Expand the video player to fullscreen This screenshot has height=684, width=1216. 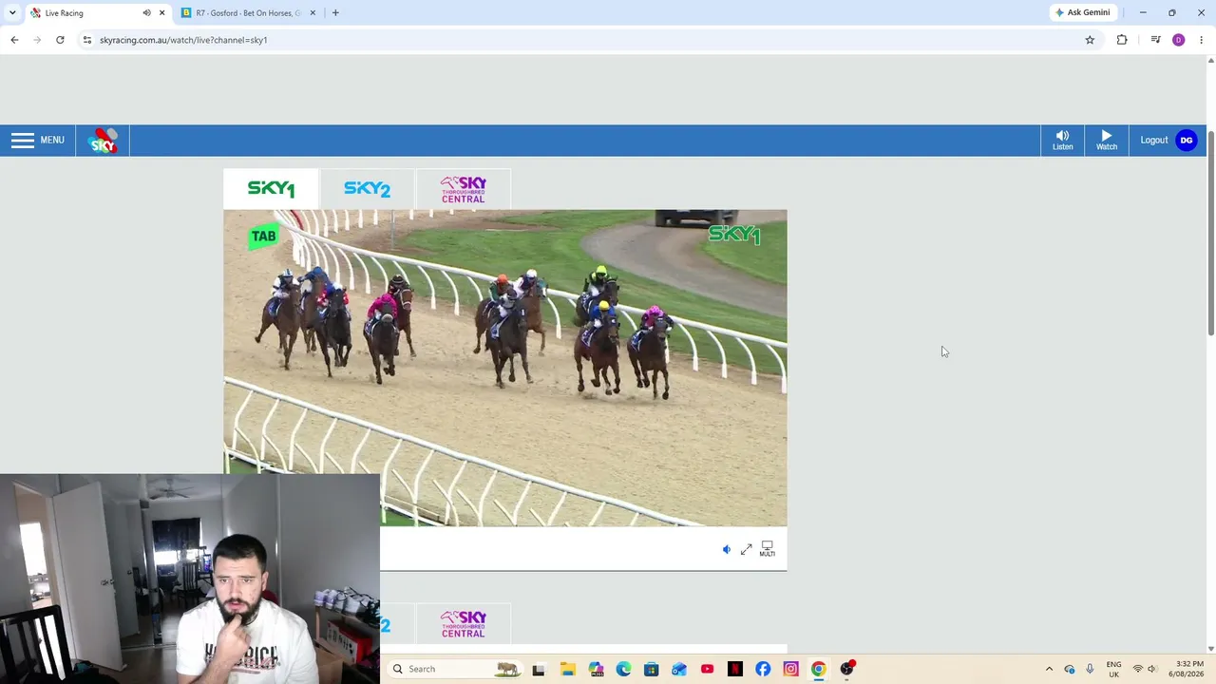[x=747, y=549]
